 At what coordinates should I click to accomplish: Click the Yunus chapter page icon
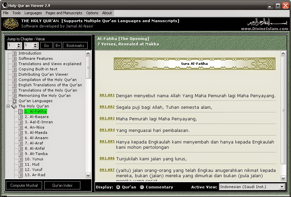pos(21,159)
